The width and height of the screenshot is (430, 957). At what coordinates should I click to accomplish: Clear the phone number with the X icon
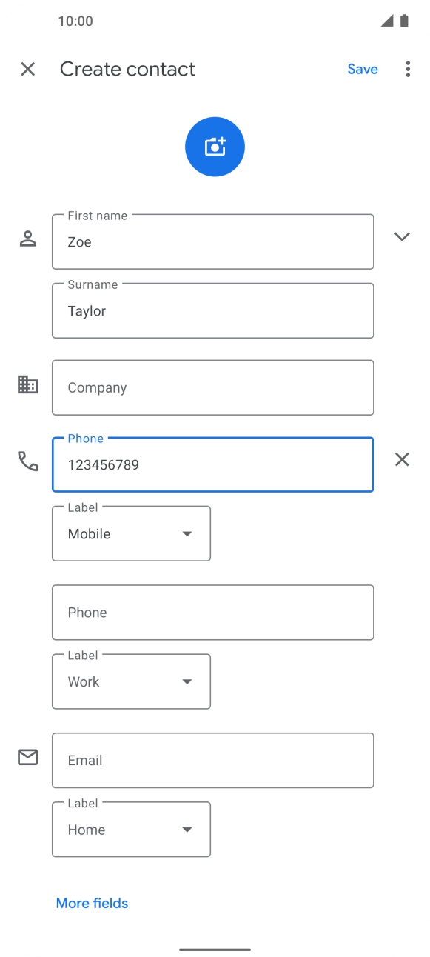402,459
